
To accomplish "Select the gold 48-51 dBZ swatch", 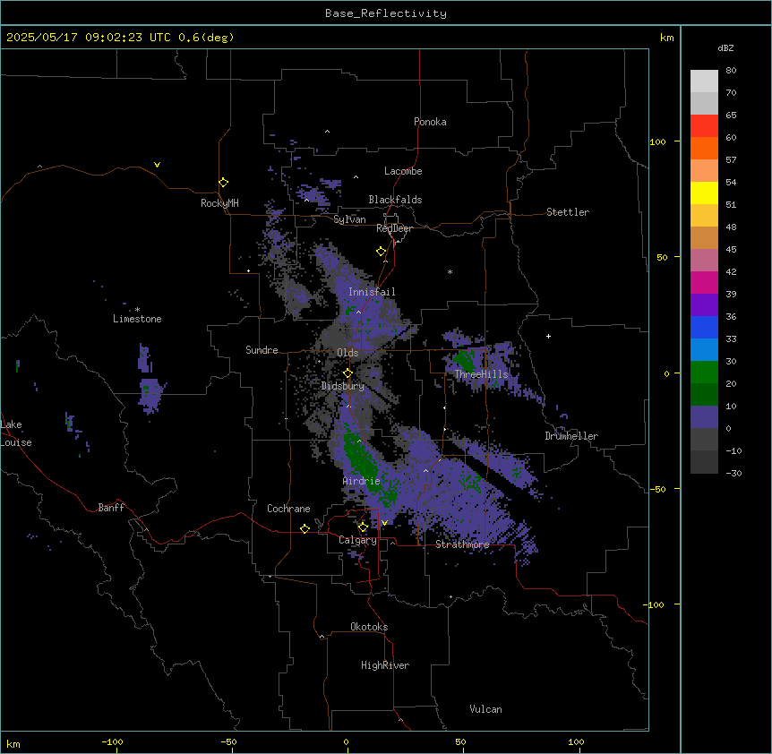I will point(704,216).
